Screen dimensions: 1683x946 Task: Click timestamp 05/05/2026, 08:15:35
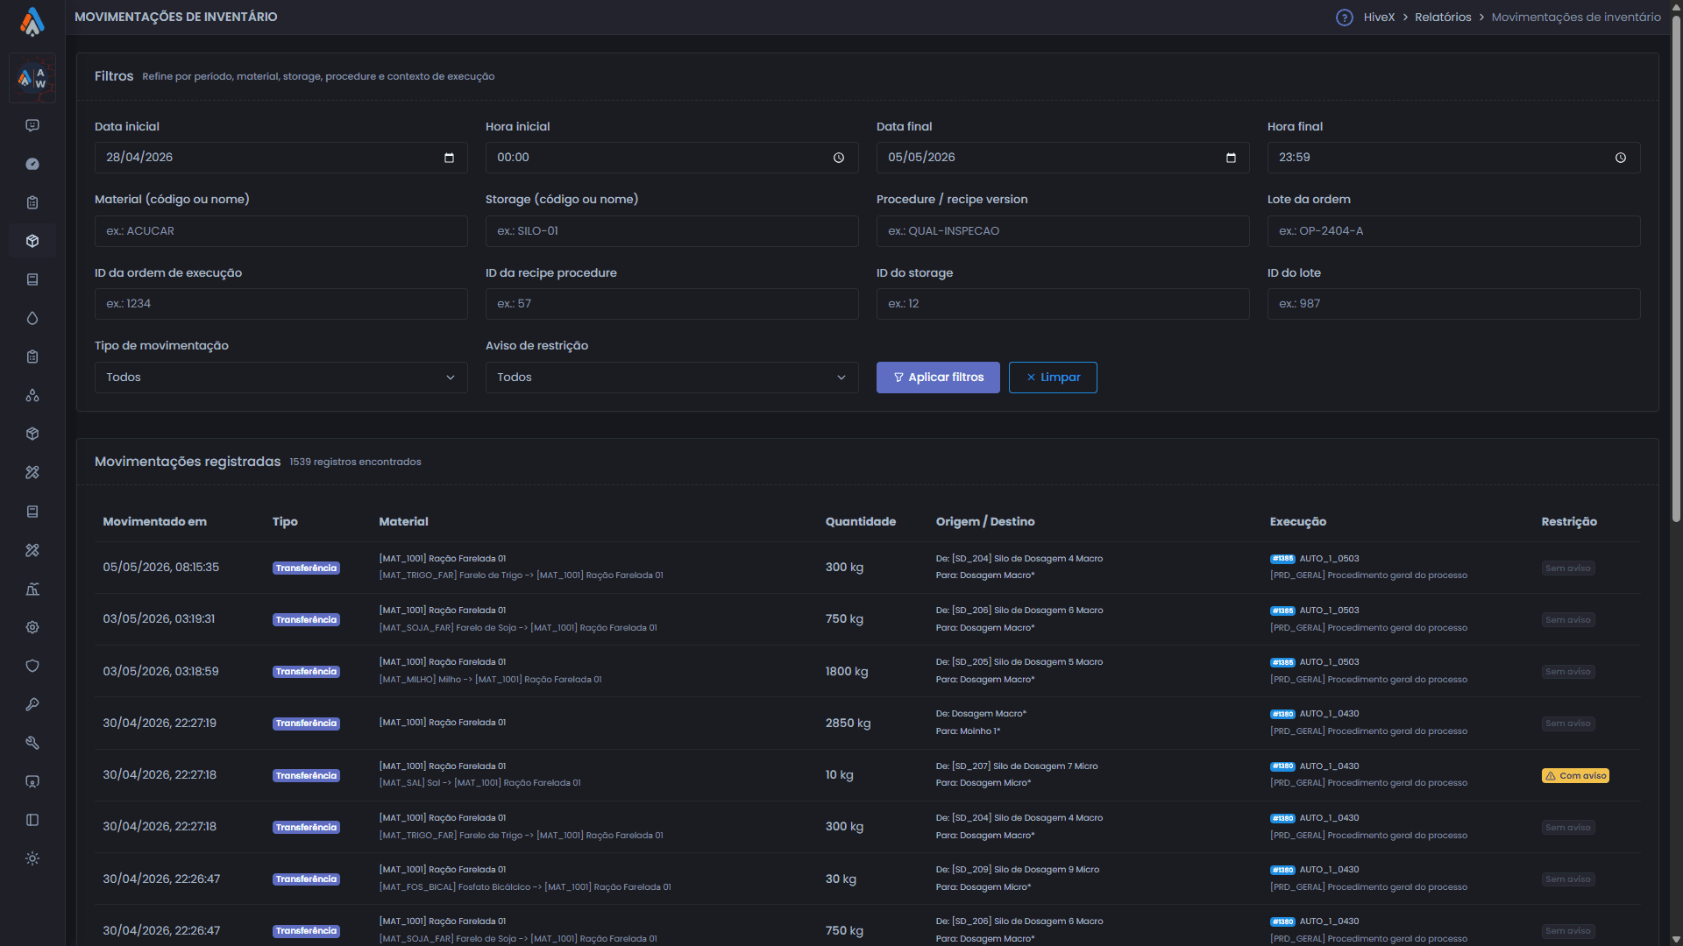point(161,568)
